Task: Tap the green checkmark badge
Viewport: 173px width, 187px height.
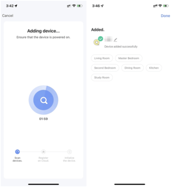Action: pyautogui.click(x=100, y=39)
